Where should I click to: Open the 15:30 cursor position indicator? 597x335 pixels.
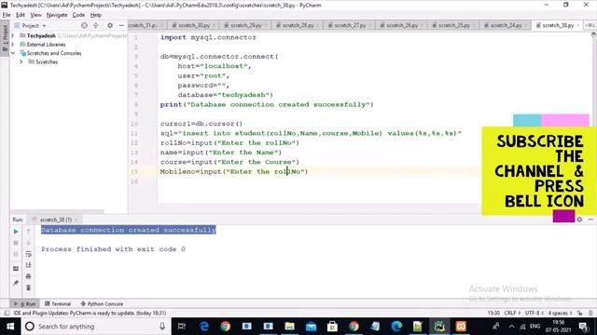point(493,313)
